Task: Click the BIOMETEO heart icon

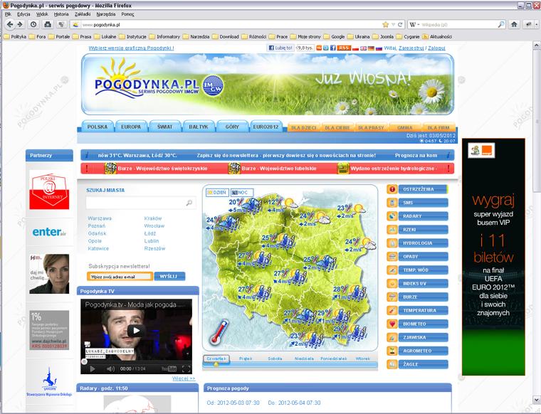Action: tap(392, 324)
